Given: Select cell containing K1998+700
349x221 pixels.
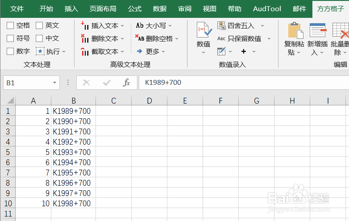Looking at the screenshot, I should pyautogui.click(x=74, y=204).
